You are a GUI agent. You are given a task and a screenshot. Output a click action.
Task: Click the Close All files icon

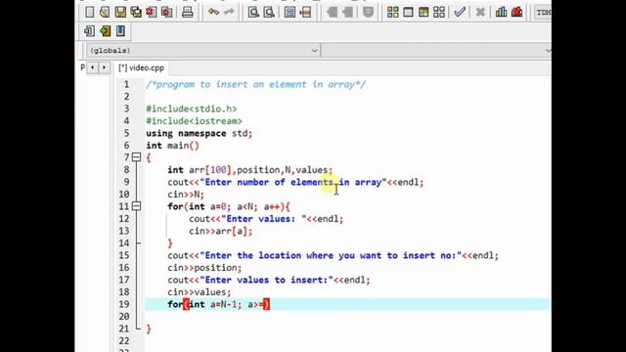click(166, 12)
